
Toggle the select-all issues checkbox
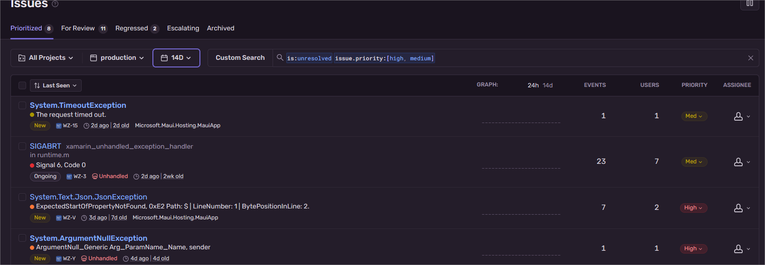tap(22, 85)
